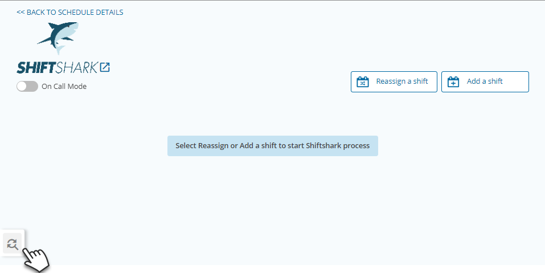Image resolution: width=545 pixels, height=273 pixels.
Task: Click the ShiftShark shark logo
Action: click(x=58, y=38)
